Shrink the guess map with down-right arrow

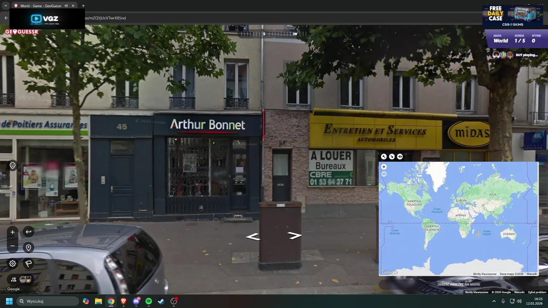392,157
